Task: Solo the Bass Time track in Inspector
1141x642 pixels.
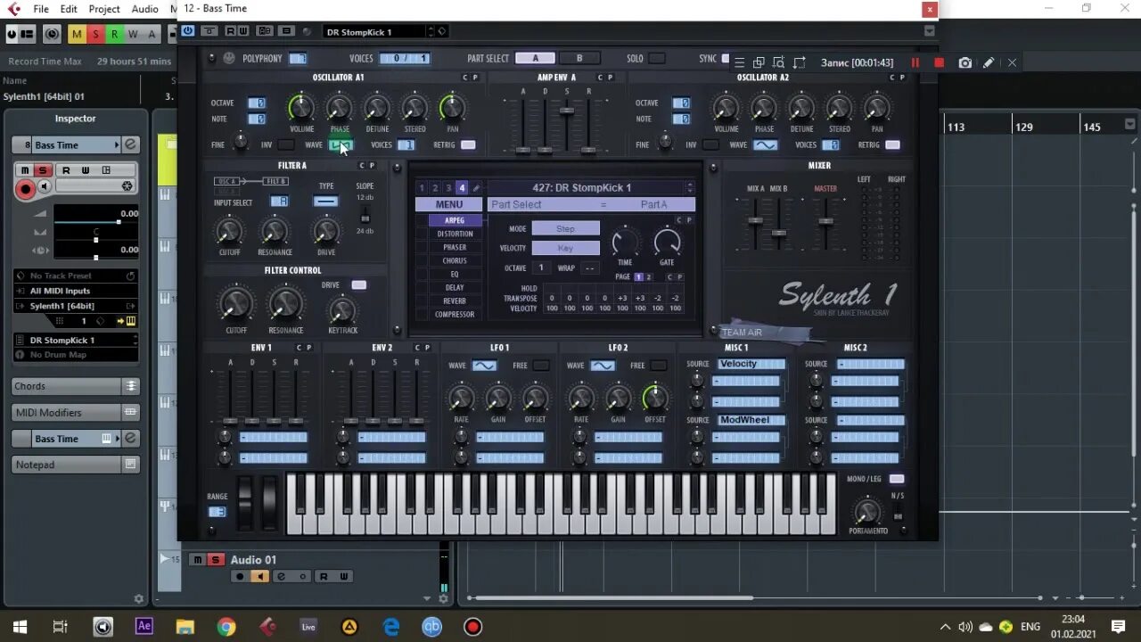Action: point(42,170)
